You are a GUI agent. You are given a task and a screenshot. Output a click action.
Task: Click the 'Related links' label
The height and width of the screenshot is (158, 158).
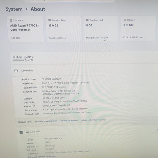pos(25,122)
